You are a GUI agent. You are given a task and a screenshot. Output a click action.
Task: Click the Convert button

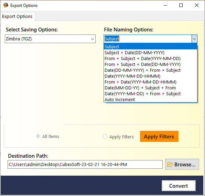click(x=179, y=186)
